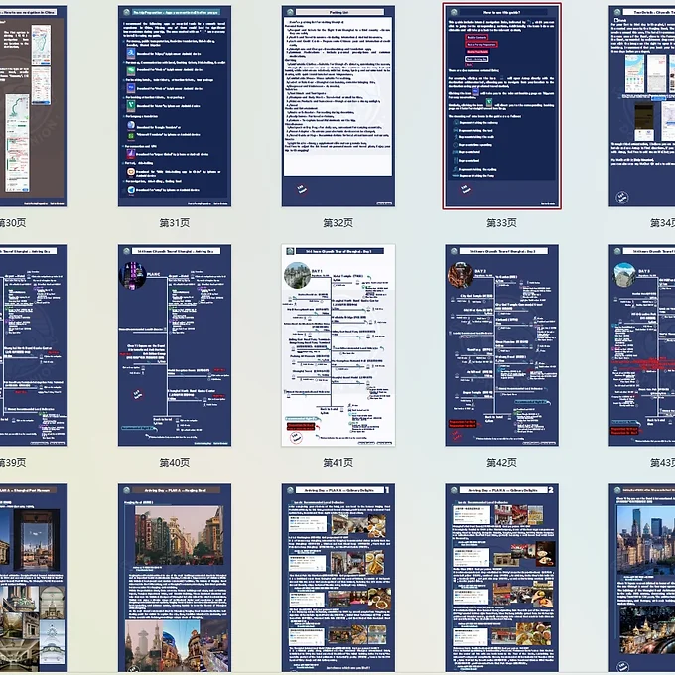Screen dimensions: 675x675
Task: Open the Culinary Delights part 1 page thumbnail
Action: point(337,581)
